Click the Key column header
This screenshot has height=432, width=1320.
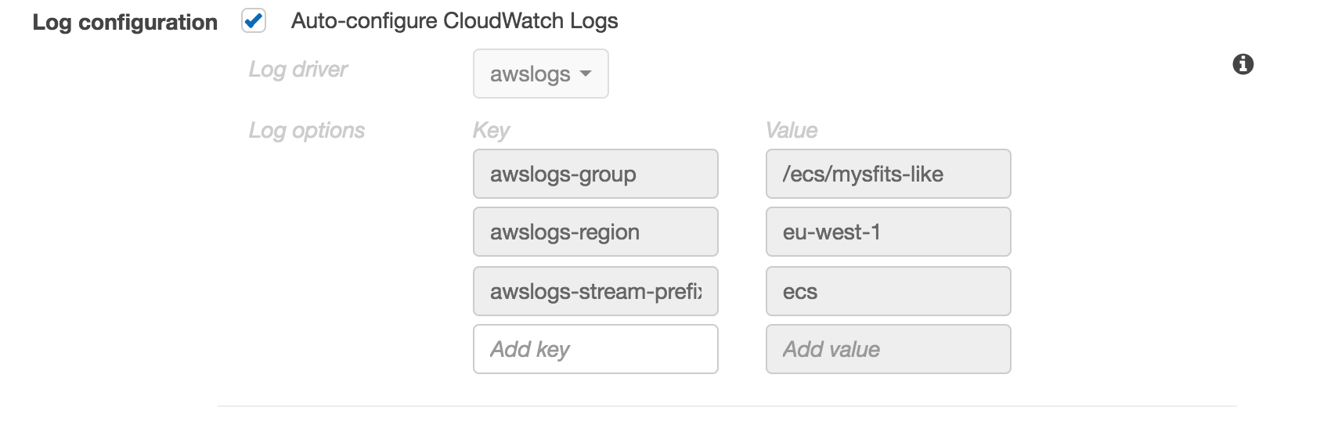point(491,130)
